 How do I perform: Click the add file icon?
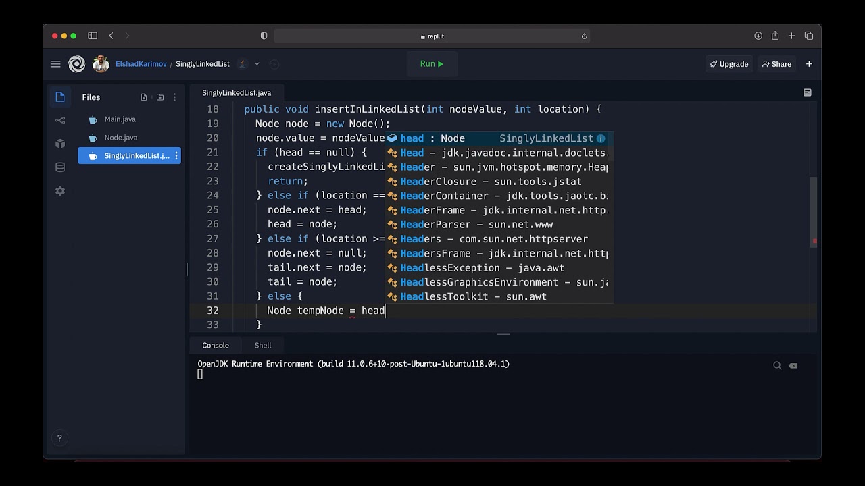click(144, 97)
